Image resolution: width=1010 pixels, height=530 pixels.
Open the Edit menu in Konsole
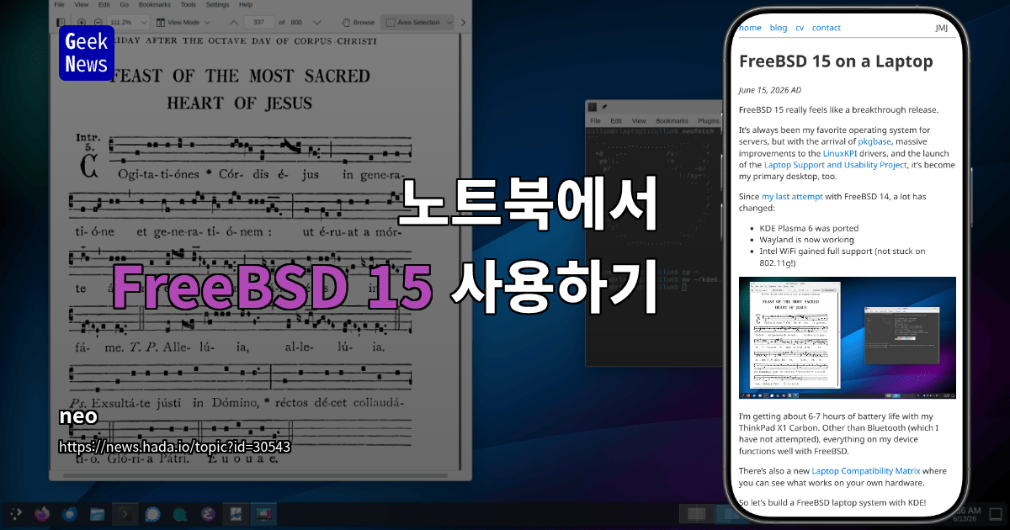point(616,121)
